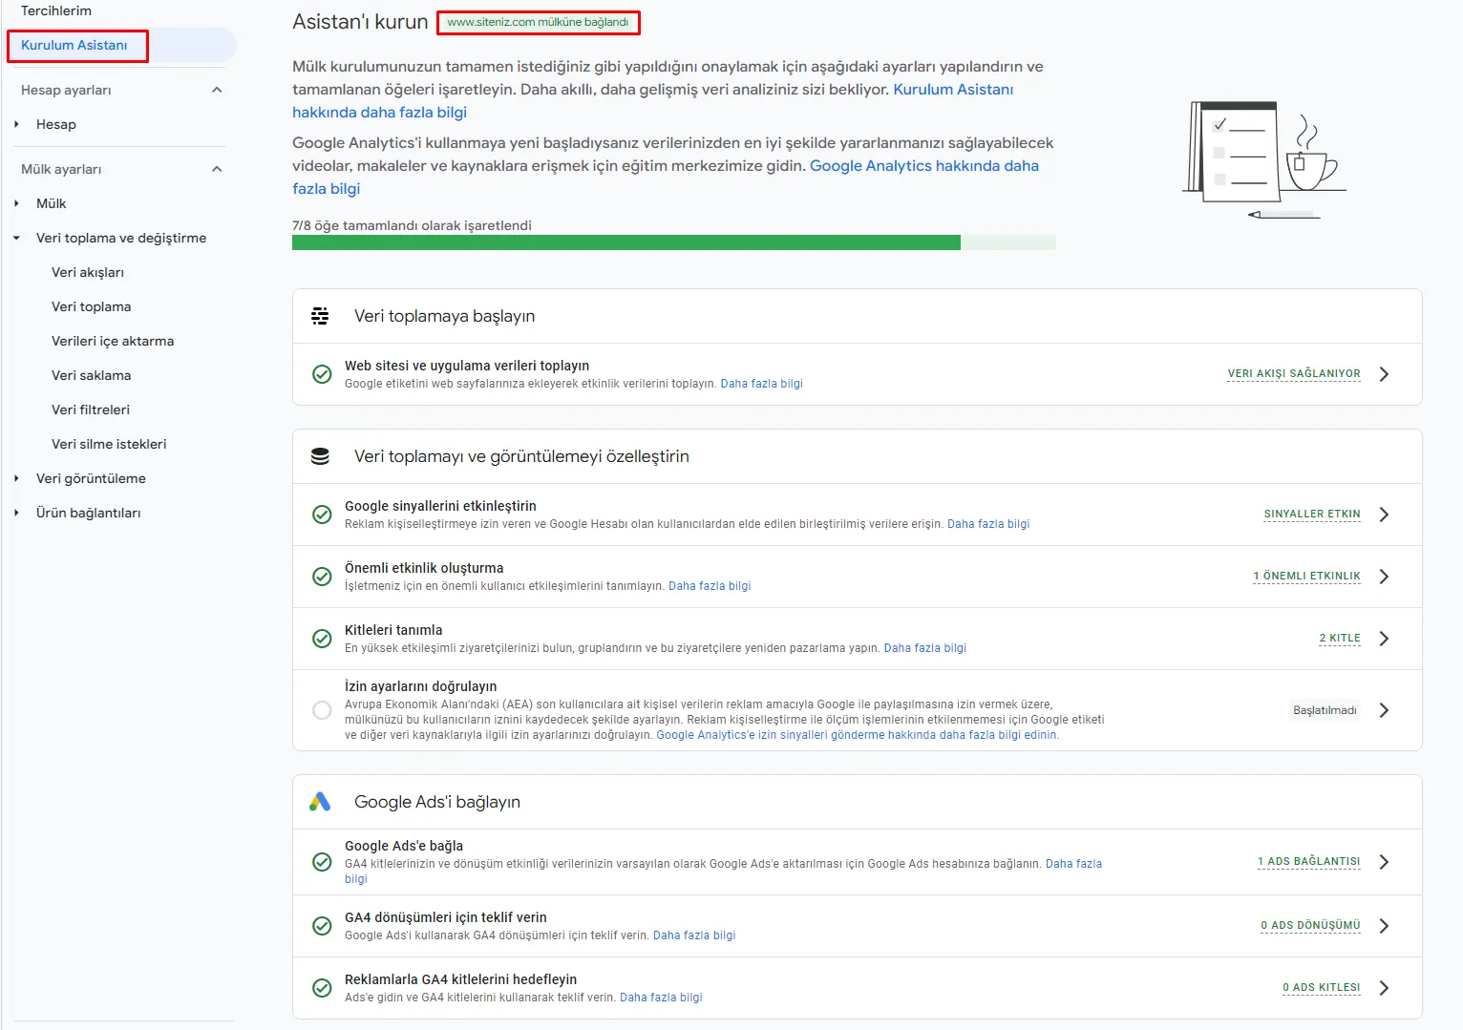
Task: Open Veri akışları menu item
Action: (88, 272)
